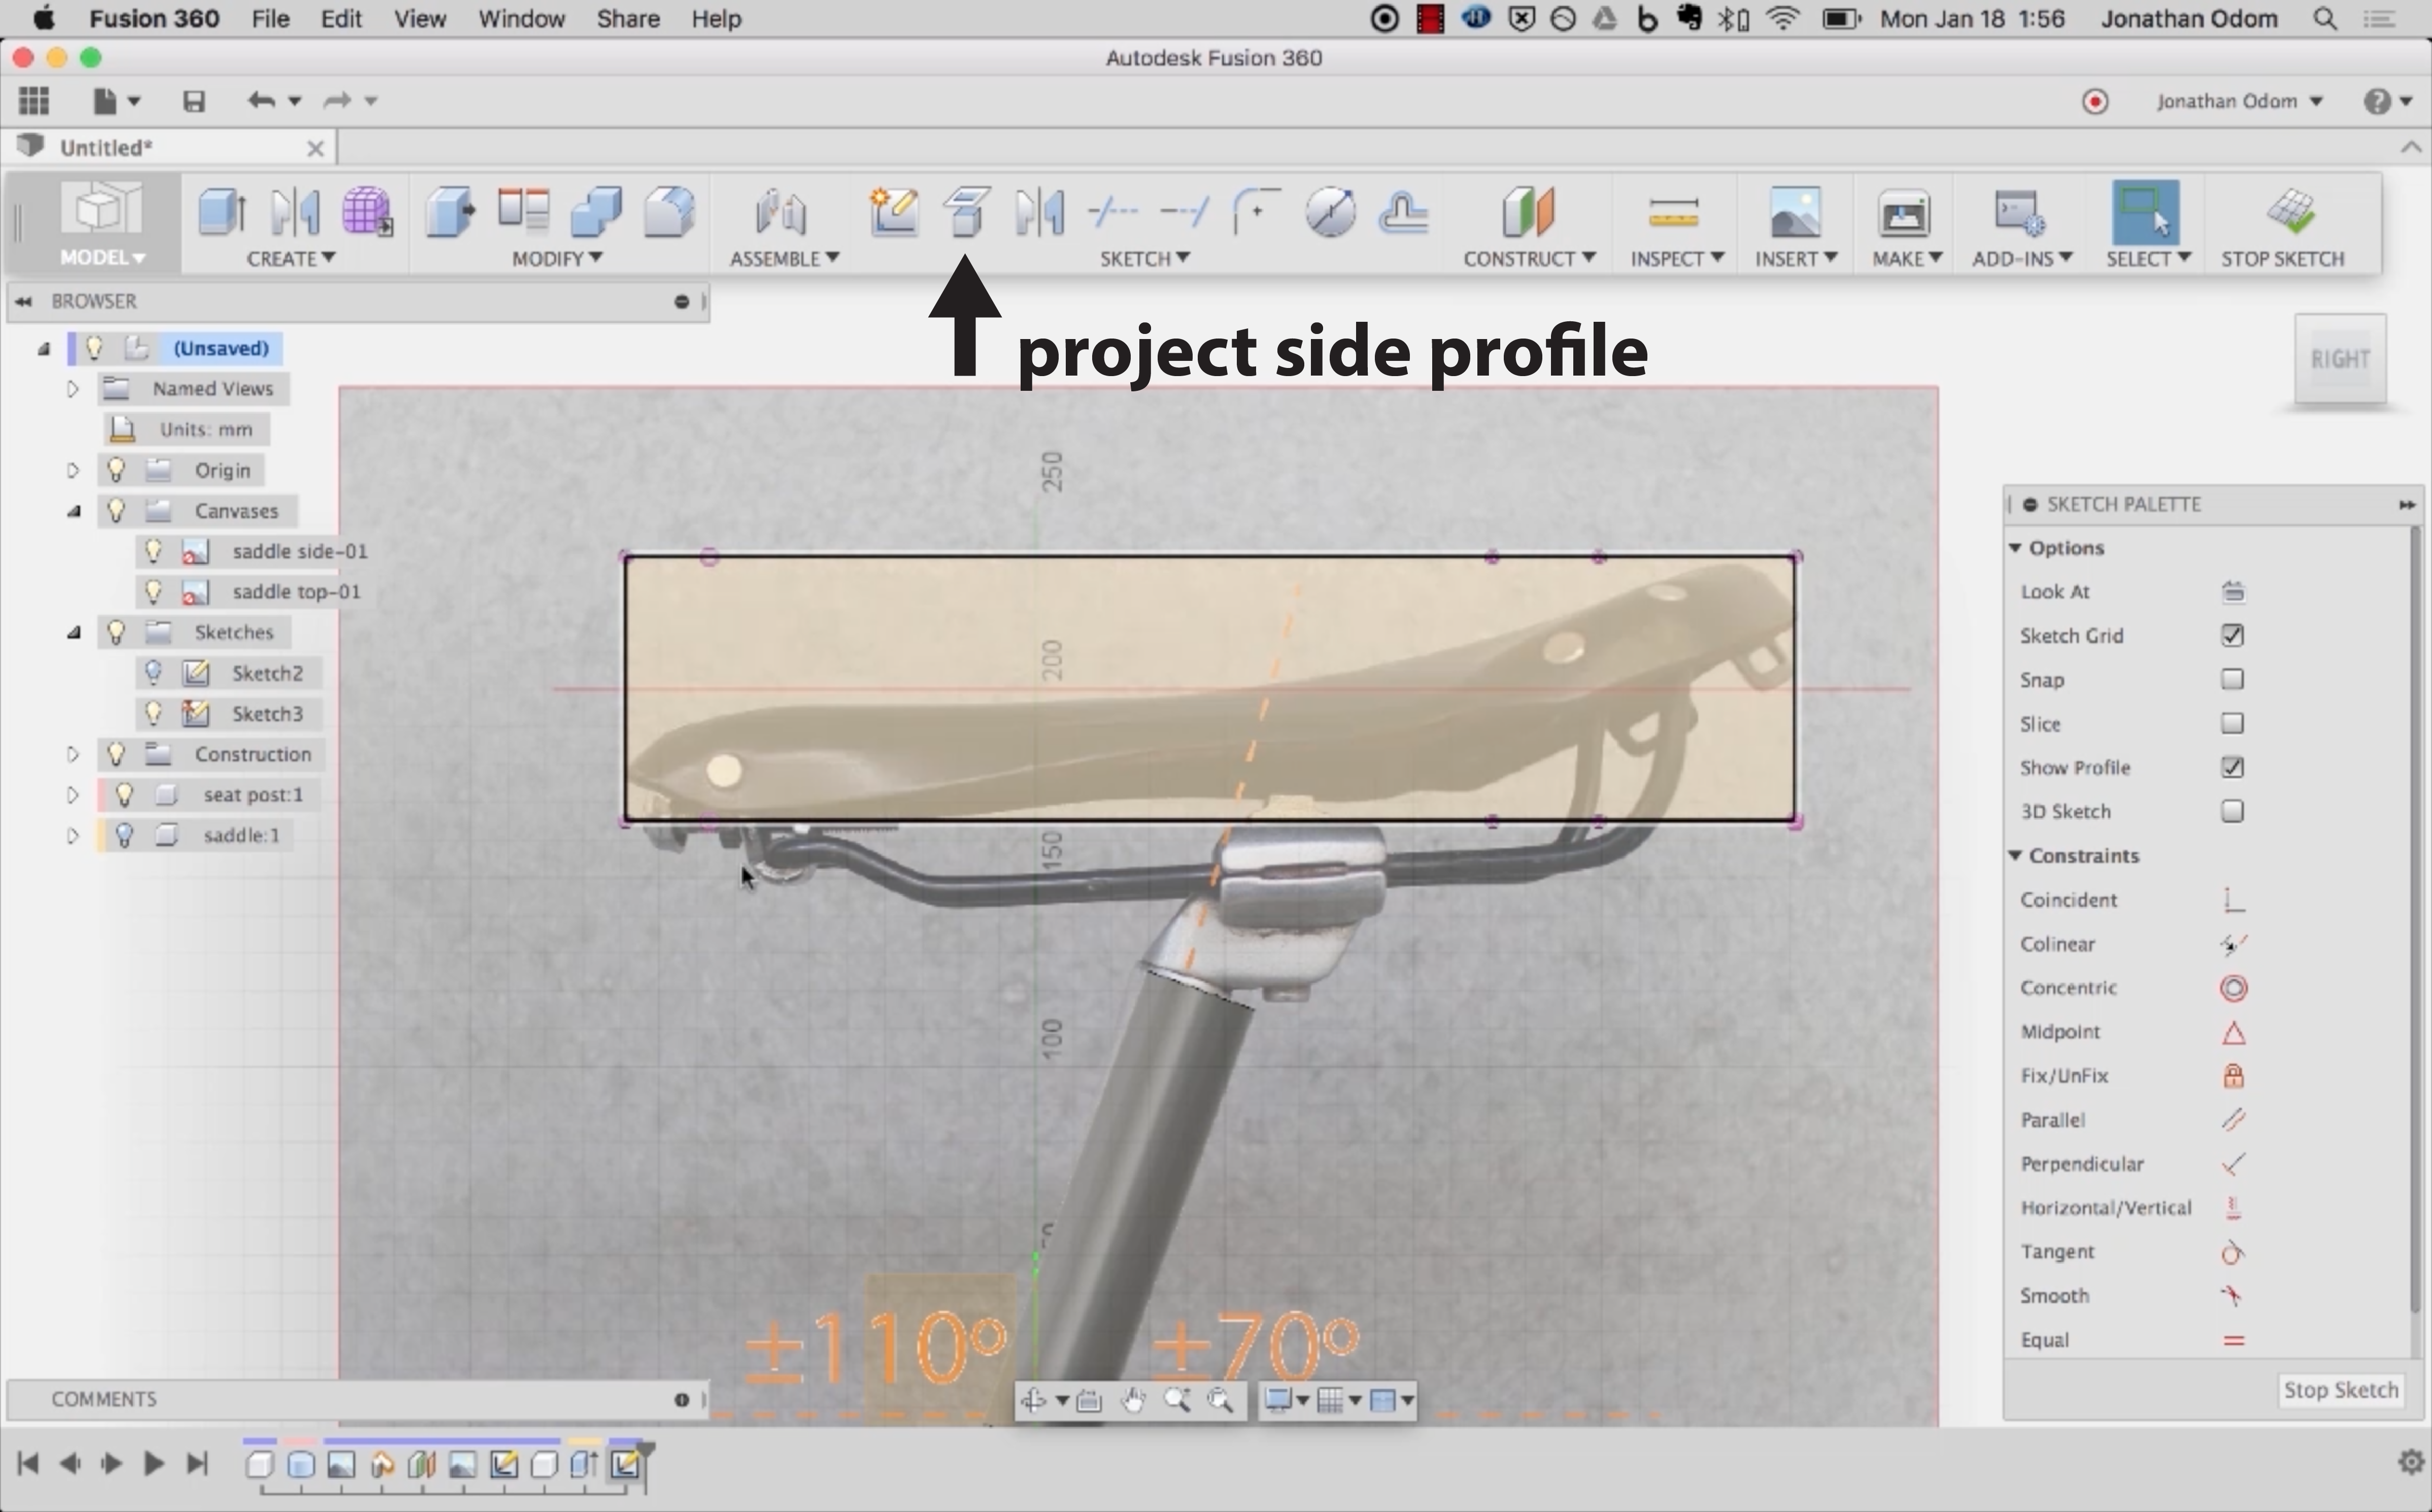Select the Project geometry tool icon
Image resolution: width=2432 pixels, height=1512 pixels.
(966, 212)
